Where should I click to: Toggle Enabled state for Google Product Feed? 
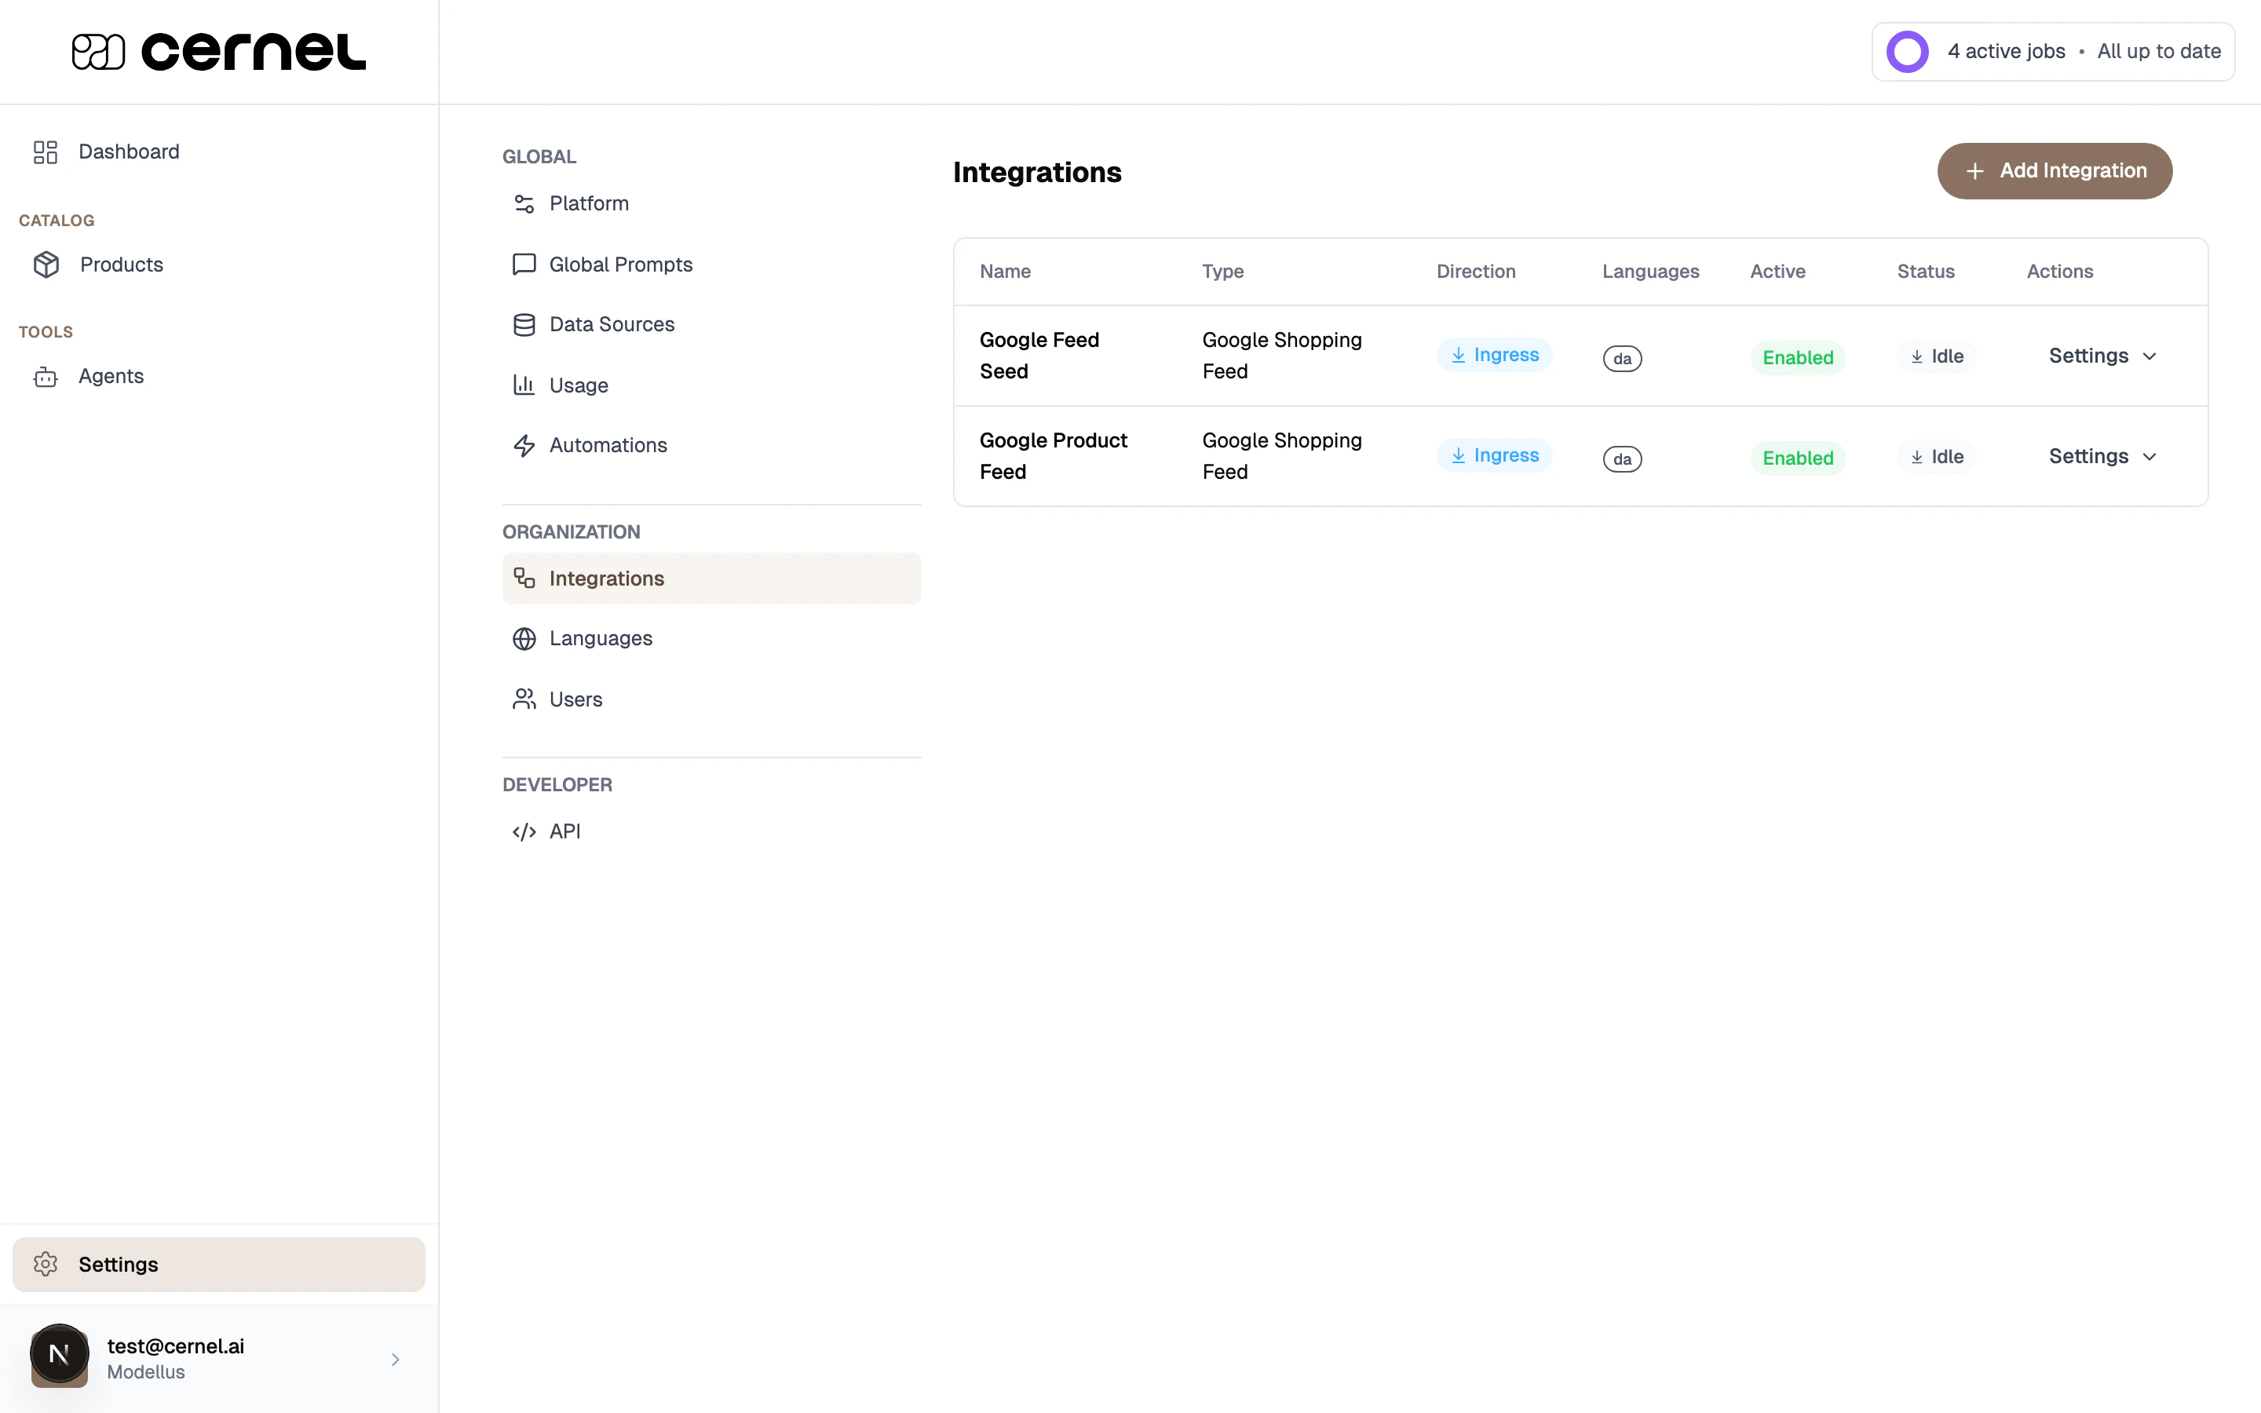[1798, 457]
